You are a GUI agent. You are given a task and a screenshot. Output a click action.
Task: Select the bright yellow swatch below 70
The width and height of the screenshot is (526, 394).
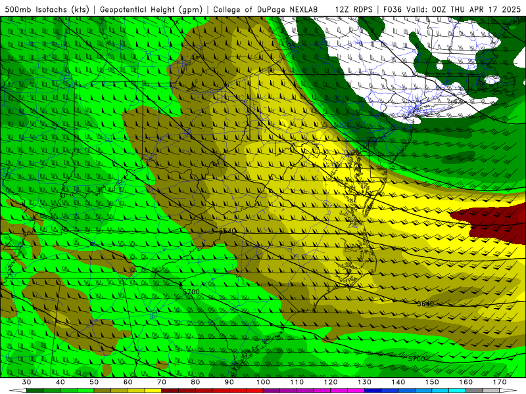(x=153, y=391)
